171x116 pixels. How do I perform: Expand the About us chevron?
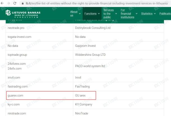pos(80,14)
